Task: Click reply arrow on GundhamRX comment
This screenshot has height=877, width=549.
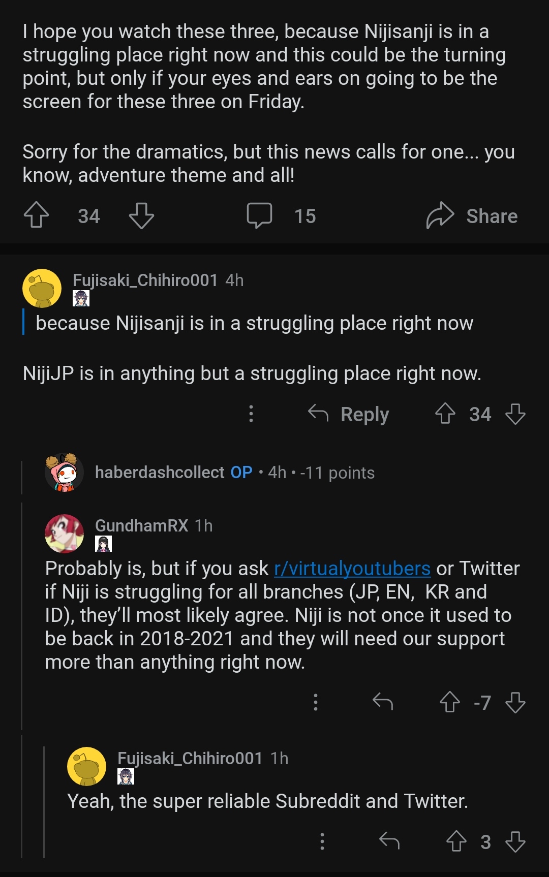Action: coord(383,702)
